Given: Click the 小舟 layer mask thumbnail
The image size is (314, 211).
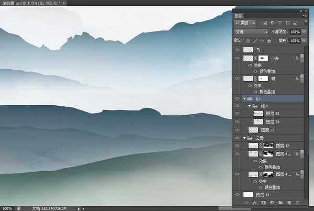Looking at the screenshot, I should point(263,58).
